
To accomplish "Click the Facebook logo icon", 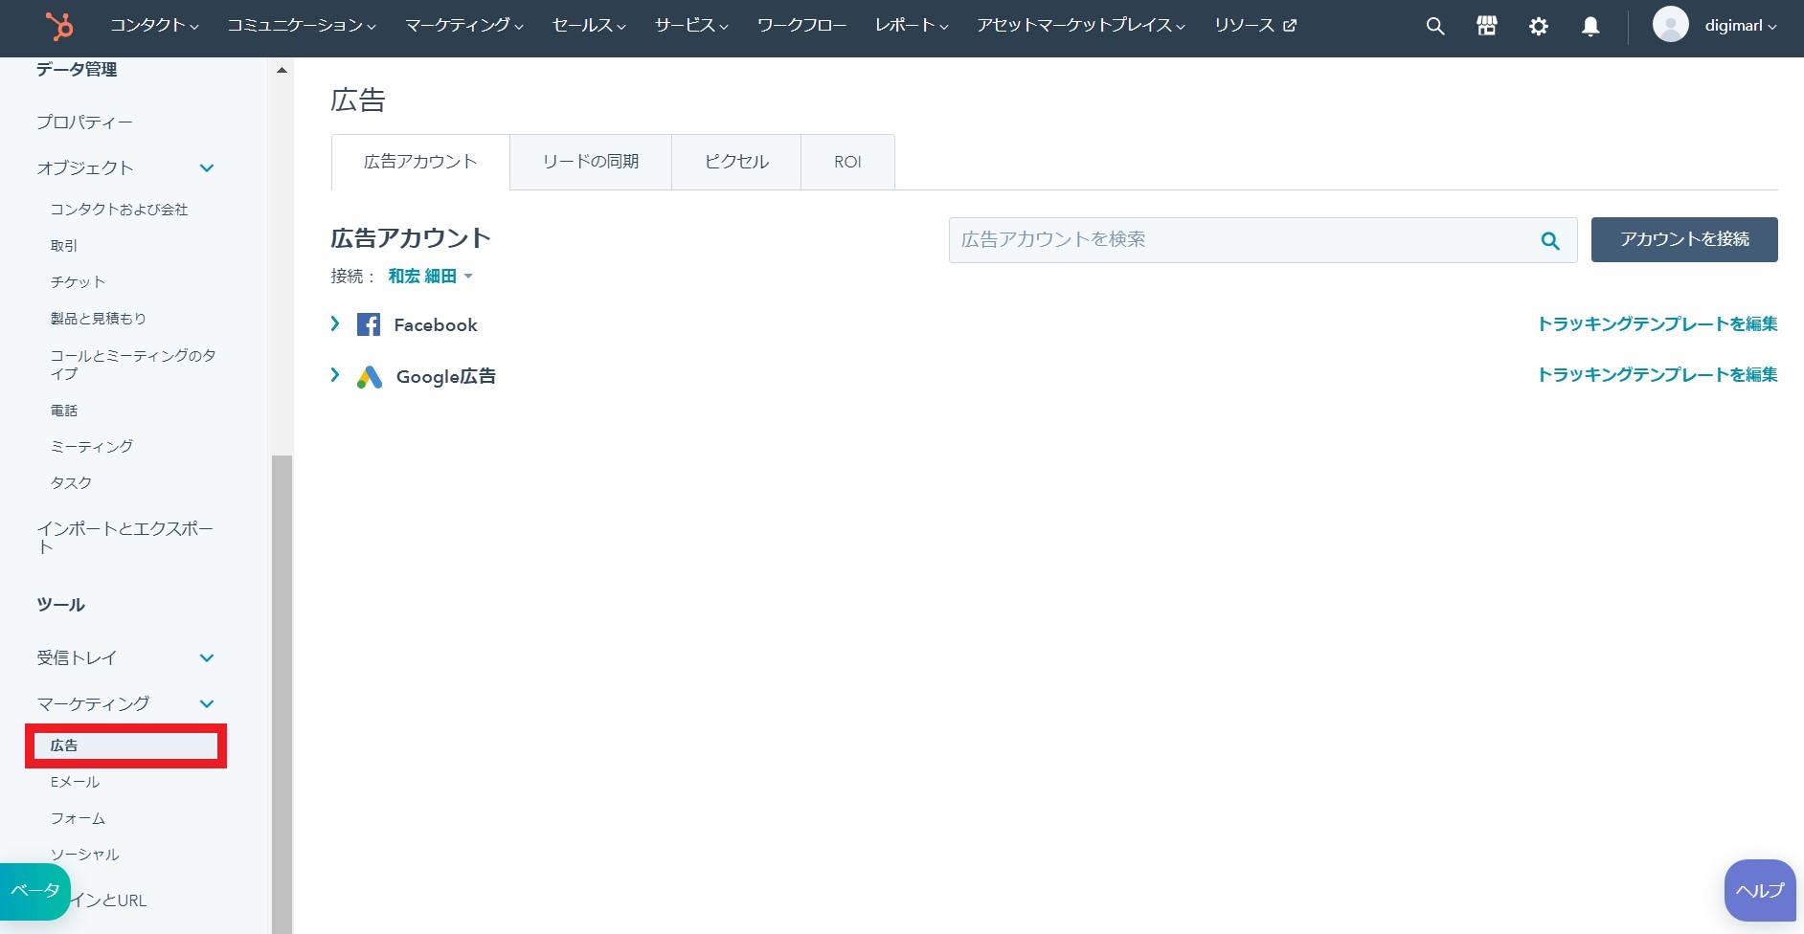I will pyautogui.click(x=369, y=324).
